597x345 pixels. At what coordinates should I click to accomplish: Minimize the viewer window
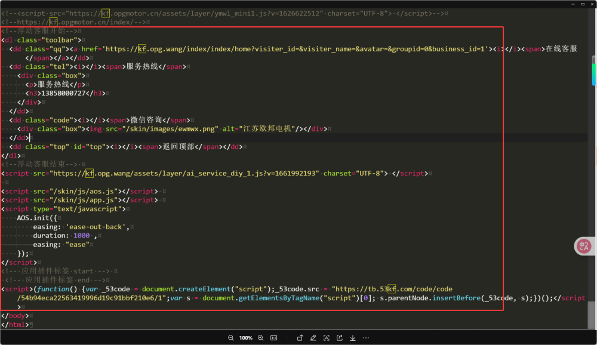click(x=573, y=4)
